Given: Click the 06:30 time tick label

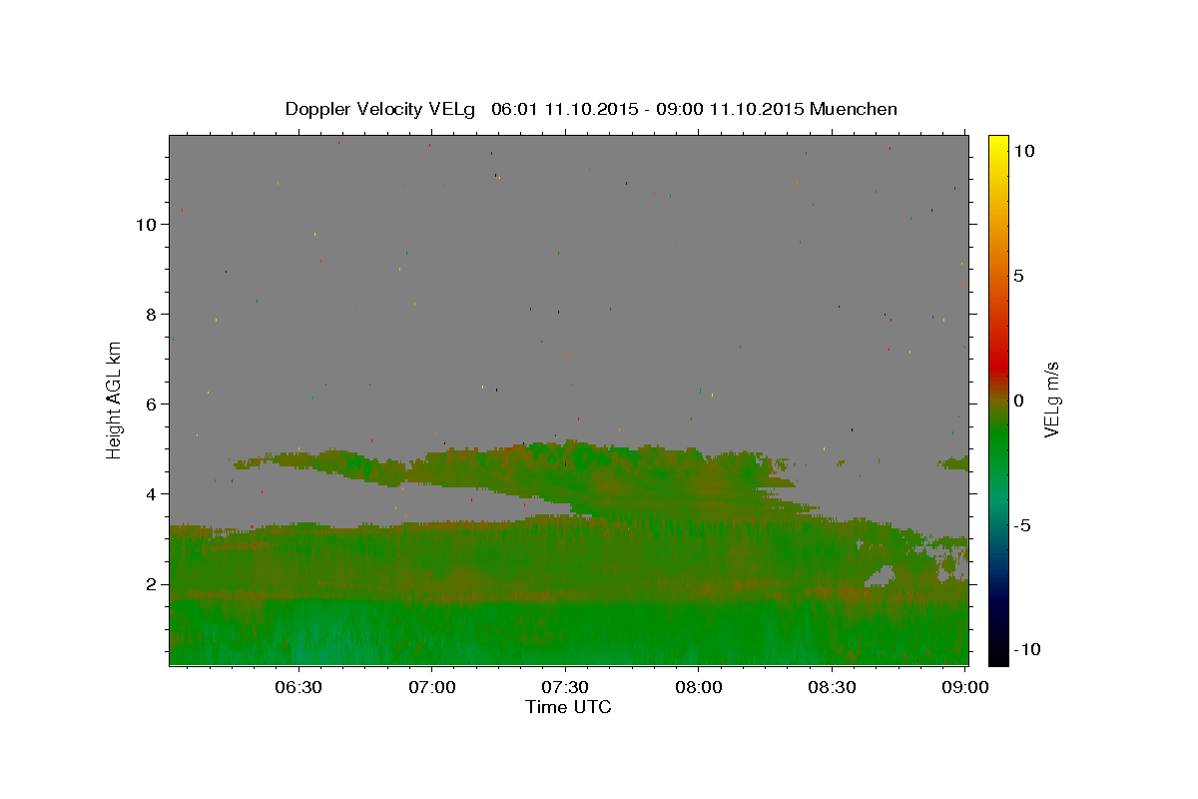Looking at the screenshot, I should coord(299,687).
